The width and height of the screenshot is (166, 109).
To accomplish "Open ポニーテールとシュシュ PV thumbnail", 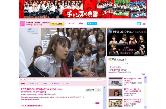I will click(116, 103).
